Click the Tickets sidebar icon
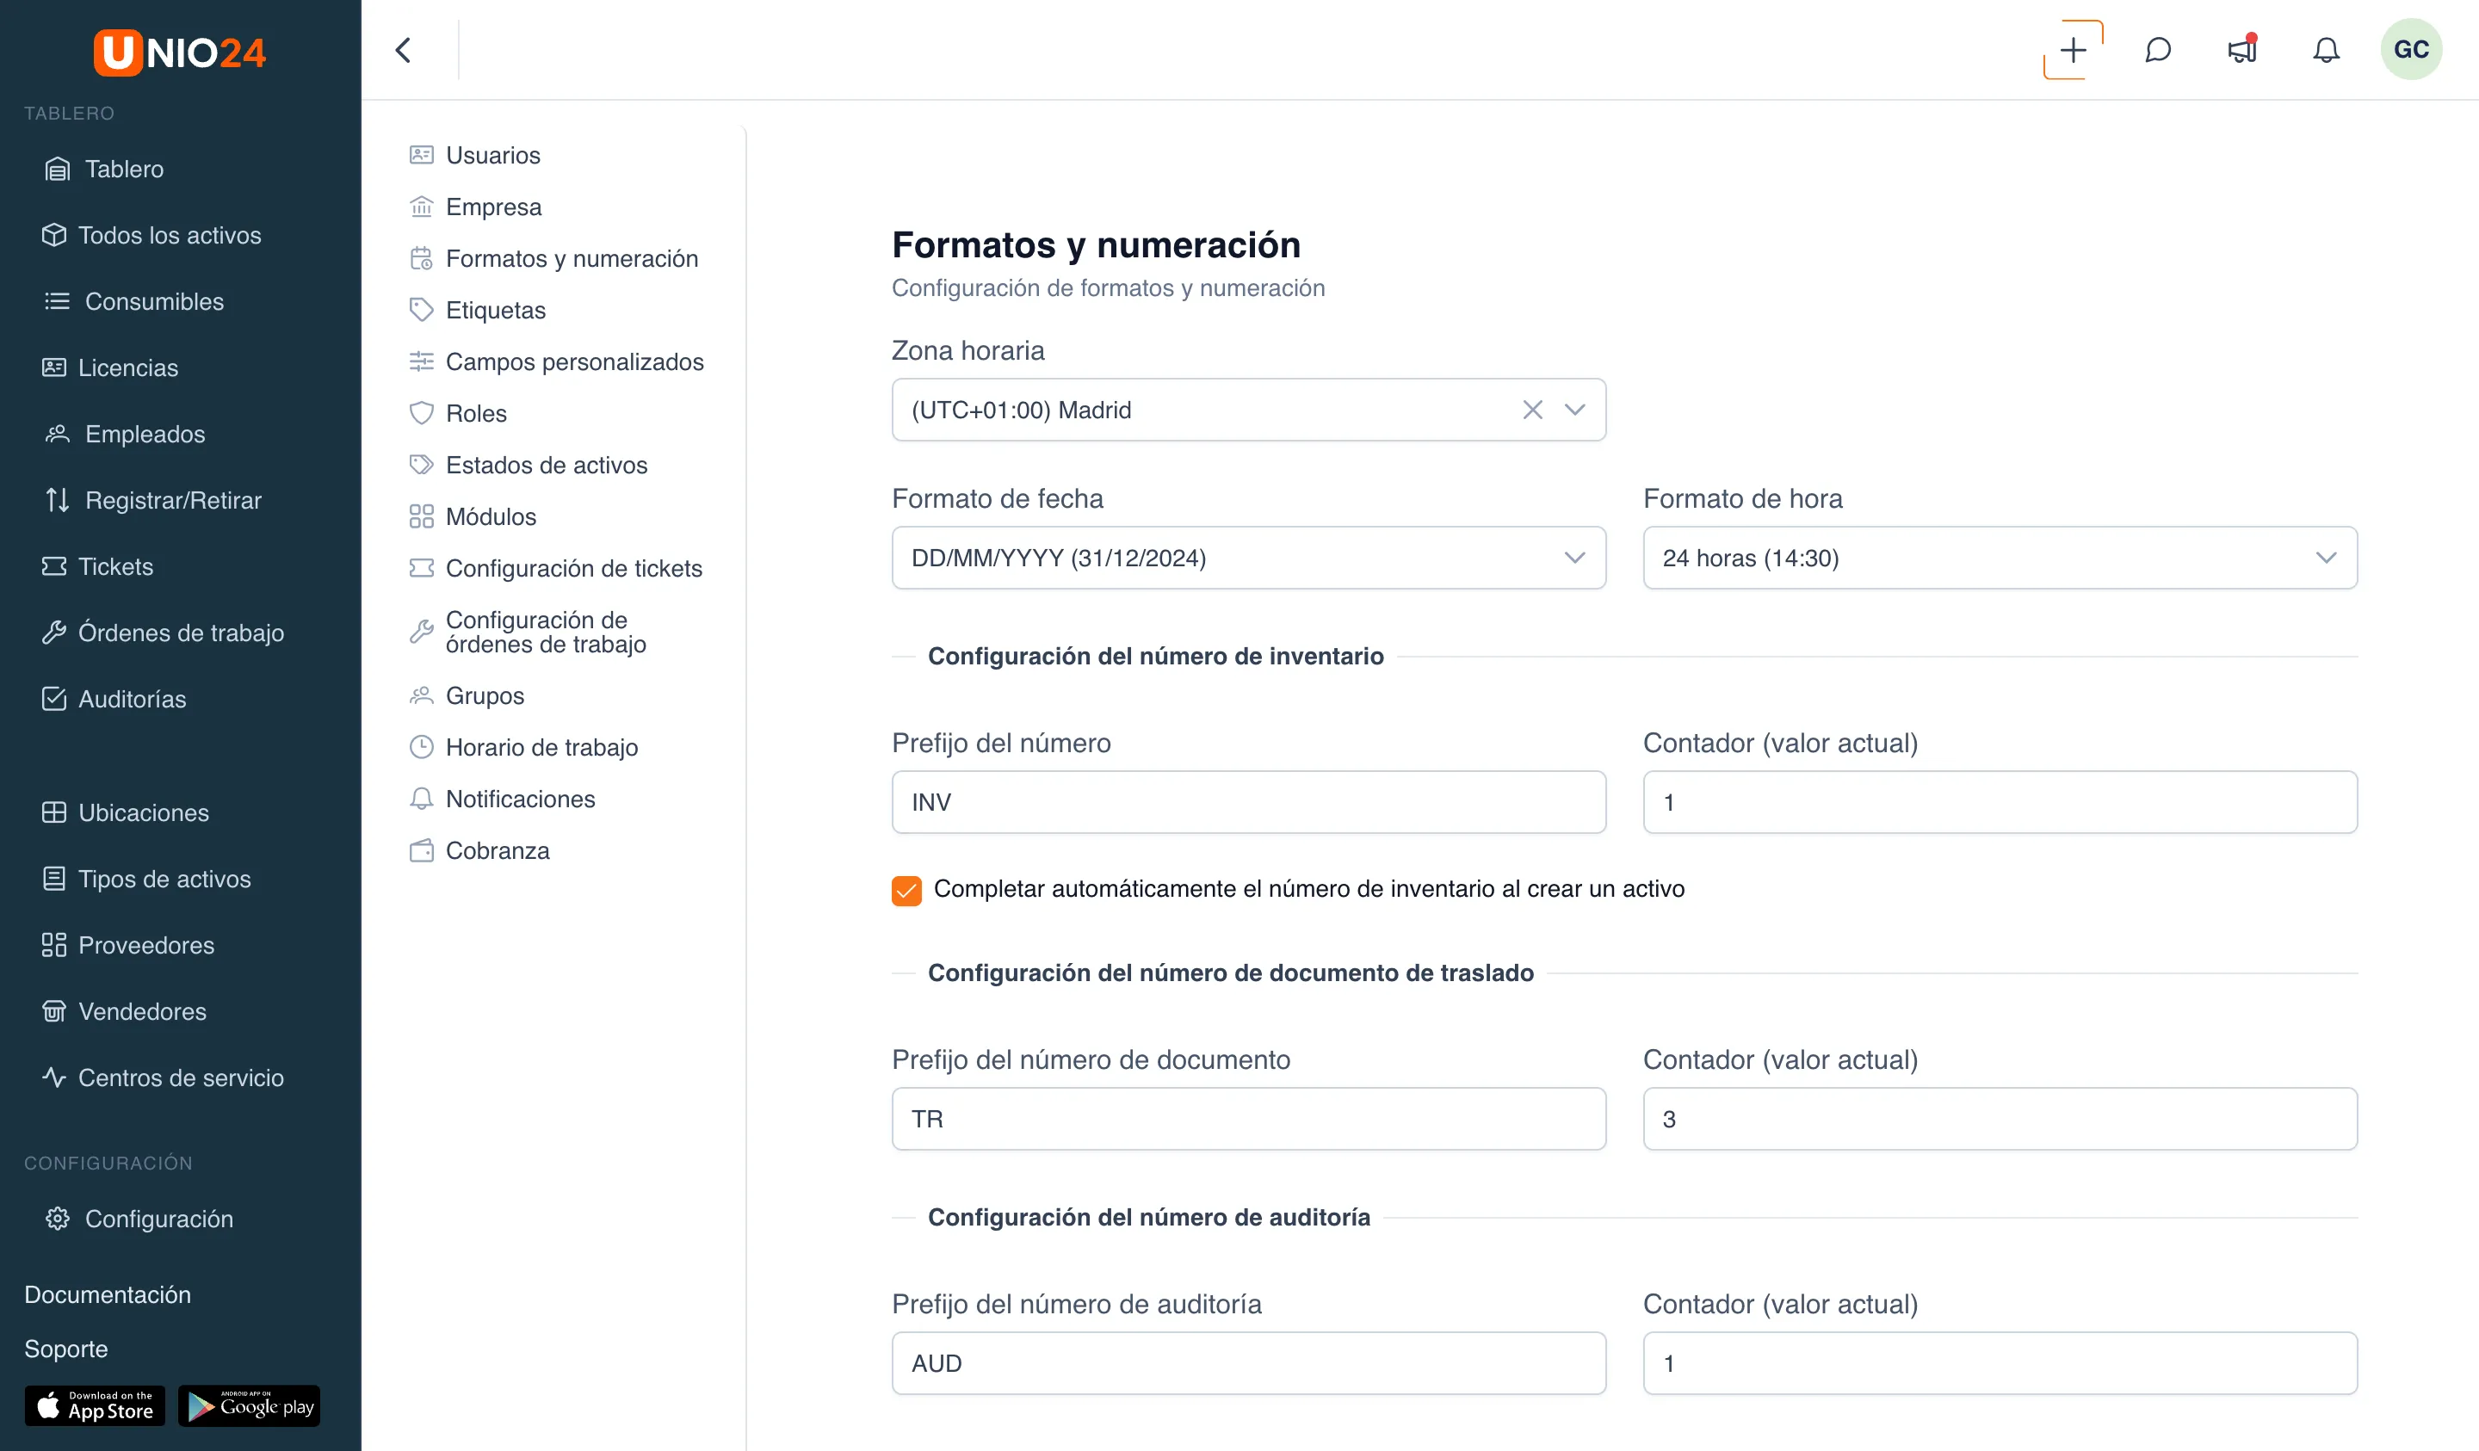 pos(54,566)
